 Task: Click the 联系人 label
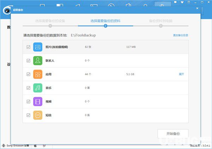click(x=50, y=61)
